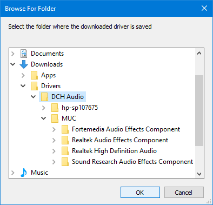This screenshot has height=205, width=213.
Task: Expand Realtek High Definition Audio node
Action: [x=54, y=151]
